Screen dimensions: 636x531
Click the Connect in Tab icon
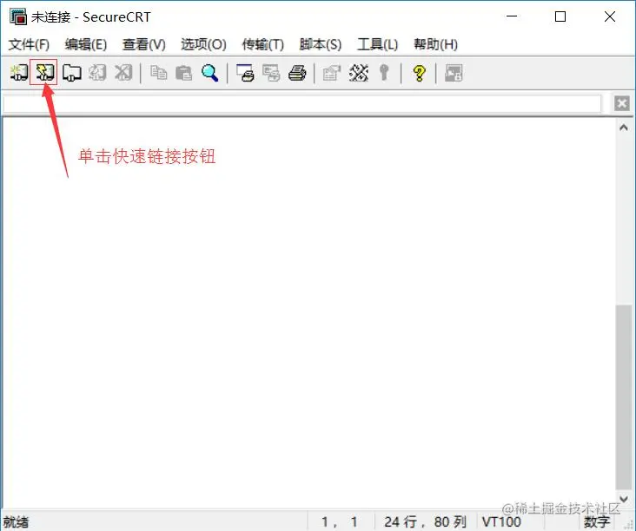coord(71,73)
